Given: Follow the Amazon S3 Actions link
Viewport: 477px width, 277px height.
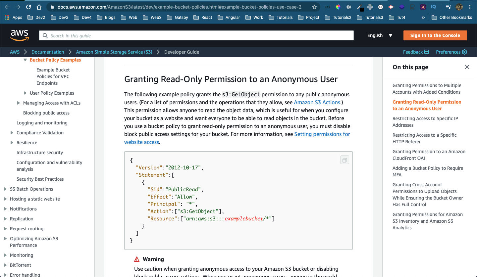Looking at the screenshot, I should 317,102.
